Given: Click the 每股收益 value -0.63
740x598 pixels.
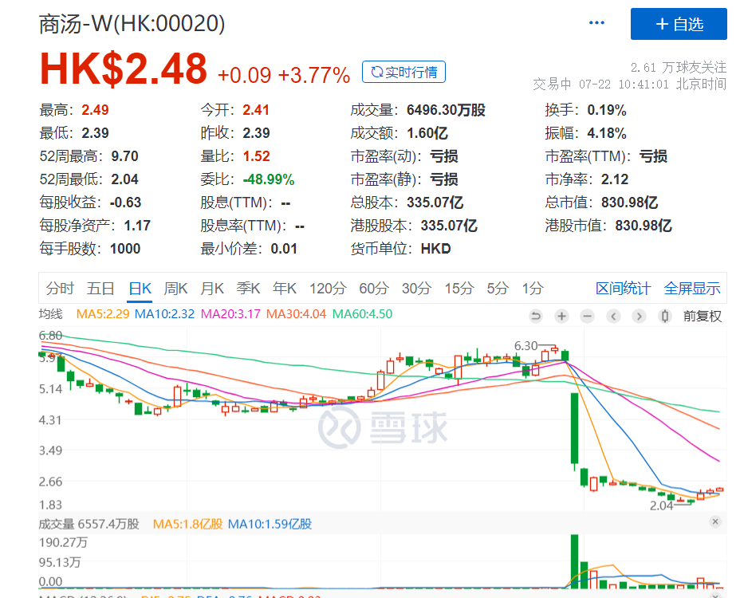Looking at the screenshot, I should coord(125,203).
